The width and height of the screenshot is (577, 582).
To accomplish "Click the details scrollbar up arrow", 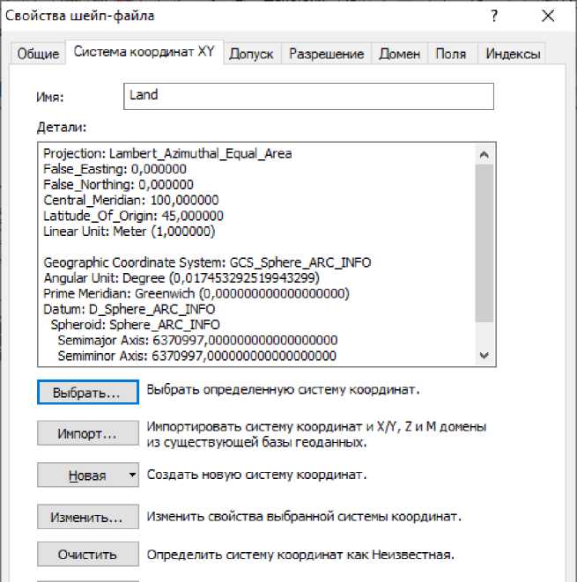I will [x=485, y=154].
